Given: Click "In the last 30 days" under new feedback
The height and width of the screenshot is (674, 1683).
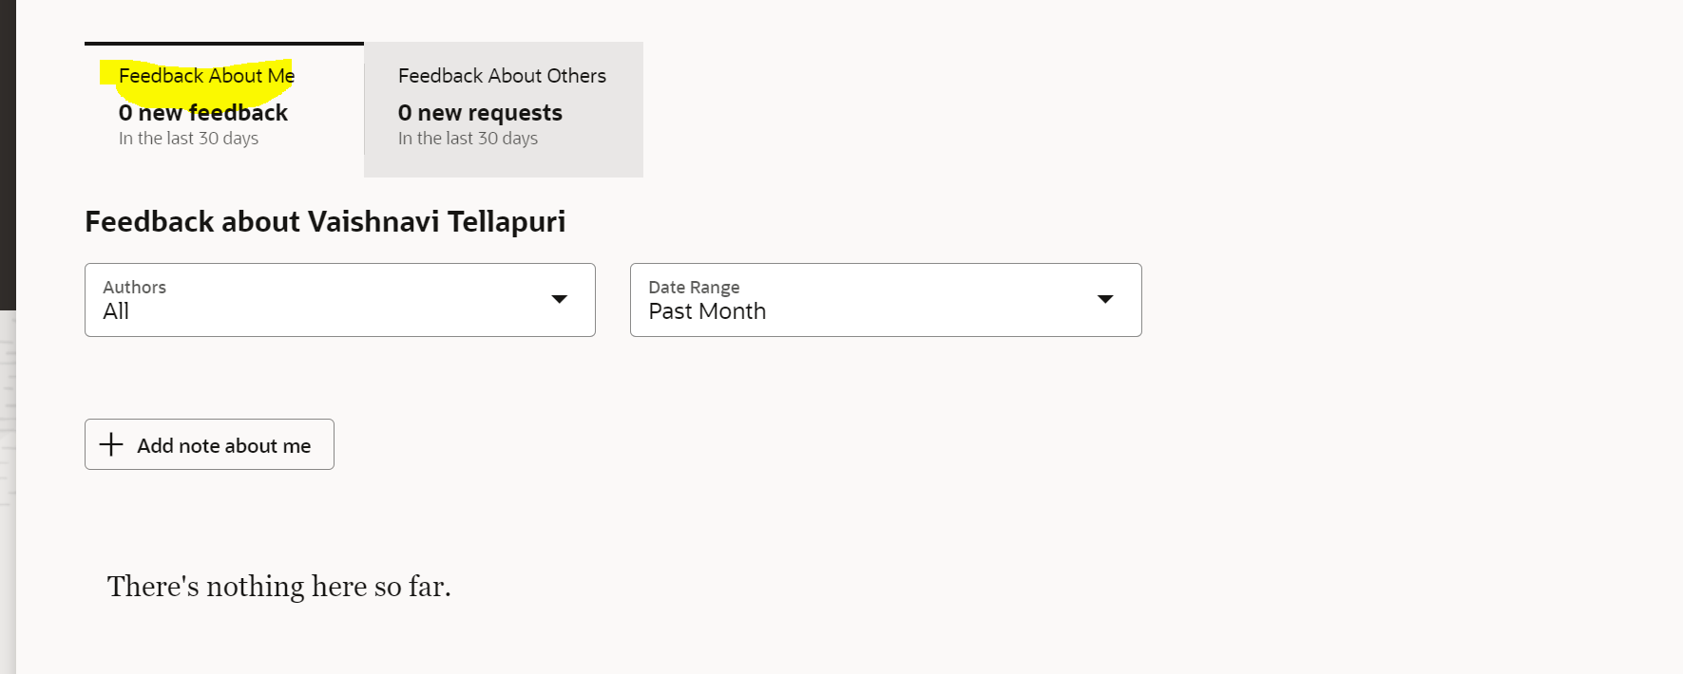Looking at the screenshot, I should pyautogui.click(x=188, y=139).
